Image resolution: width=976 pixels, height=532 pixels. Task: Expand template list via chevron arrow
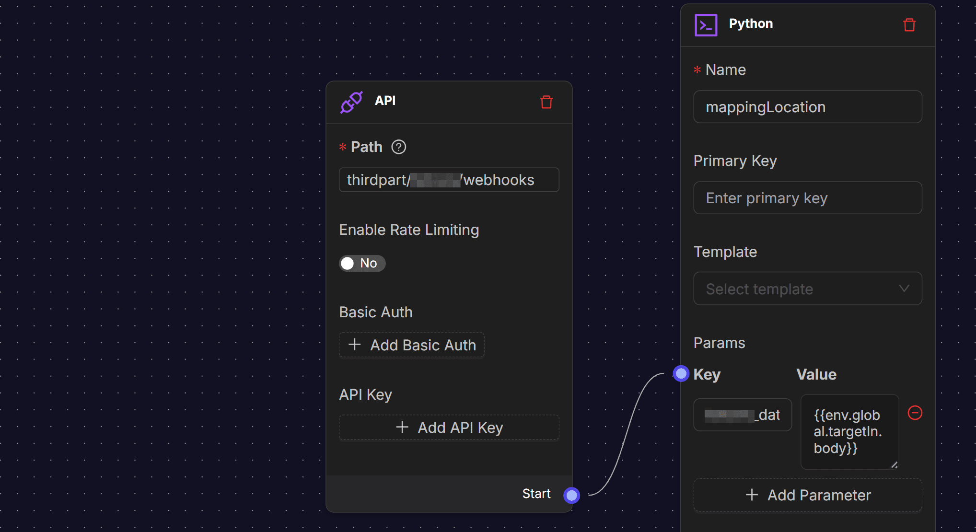tap(904, 289)
